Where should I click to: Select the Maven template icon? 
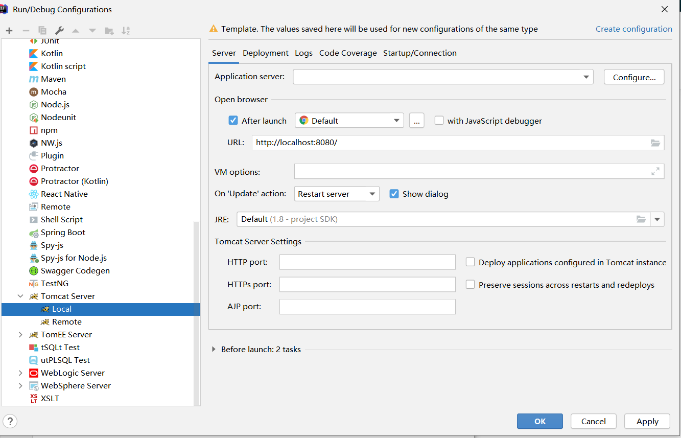[34, 79]
